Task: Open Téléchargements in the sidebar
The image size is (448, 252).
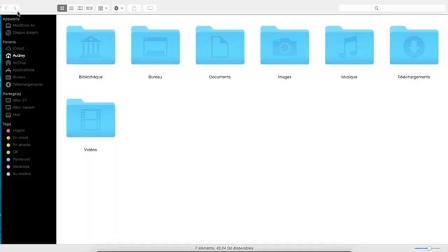Action: [x=24, y=85]
